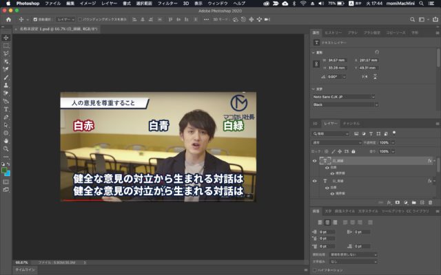Open the fill 100% dropdown arrow
Viewport: 441px width, 275px height.
393,151
